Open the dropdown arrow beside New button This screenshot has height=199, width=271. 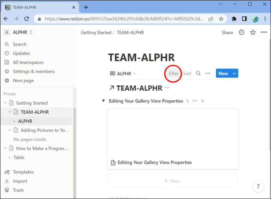(x=234, y=74)
